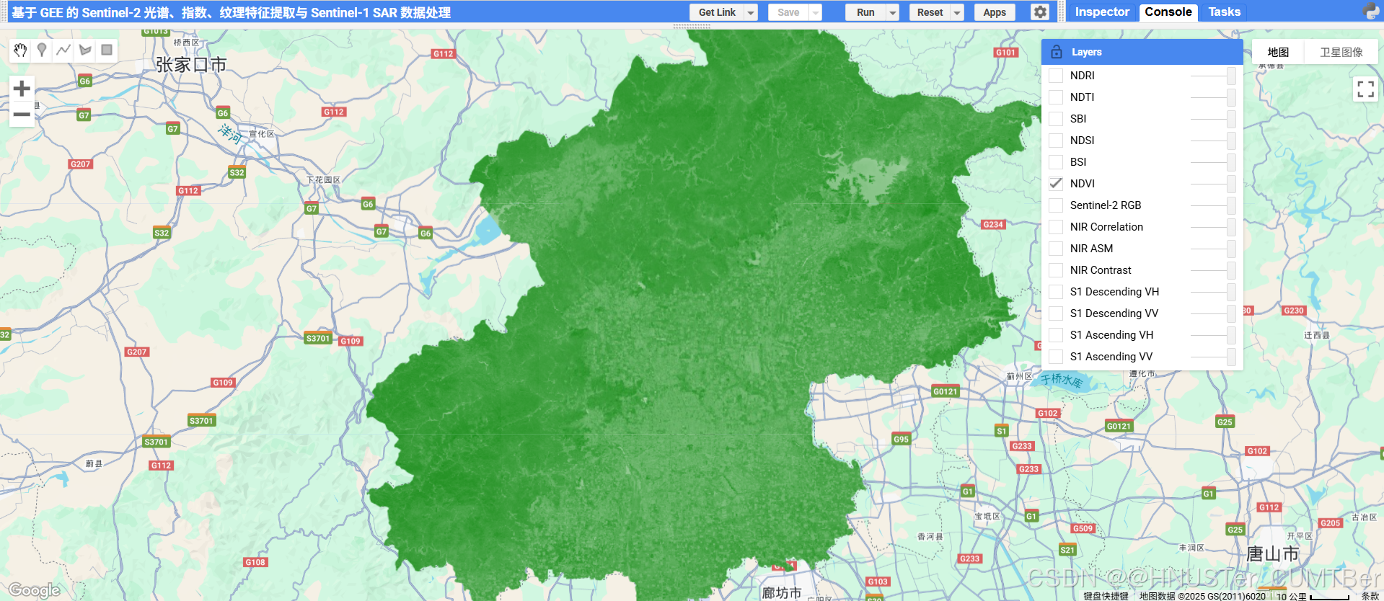Click the Get Link button
The width and height of the screenshot is (1384, 601).
pos(717,12)
